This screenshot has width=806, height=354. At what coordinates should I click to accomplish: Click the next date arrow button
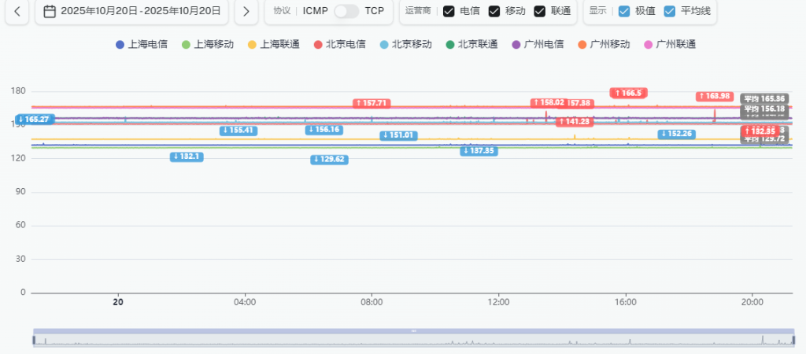[x=246, y=11]
